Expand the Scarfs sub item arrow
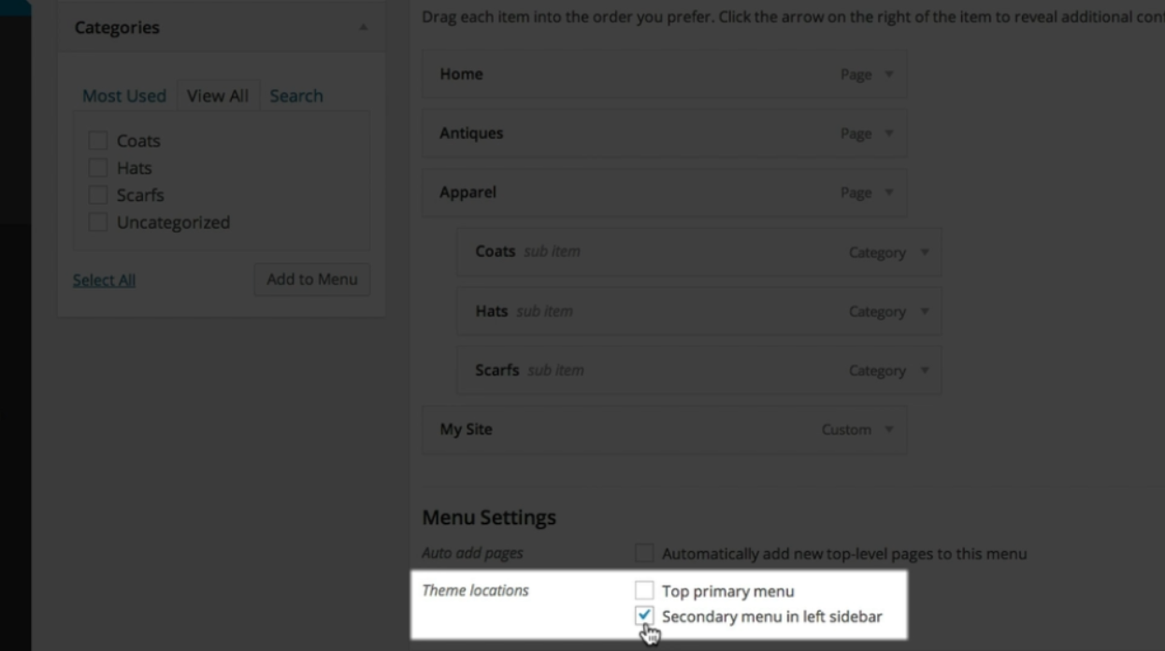Screen dimensions: 1165x651 [925, 371]
